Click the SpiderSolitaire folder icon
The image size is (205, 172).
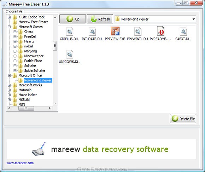[x=20, y=70]
